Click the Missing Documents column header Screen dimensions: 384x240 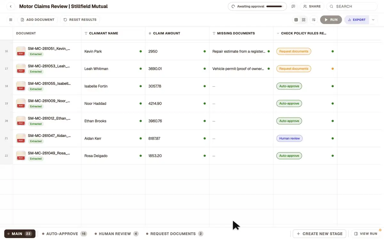(x=241, y=33)
